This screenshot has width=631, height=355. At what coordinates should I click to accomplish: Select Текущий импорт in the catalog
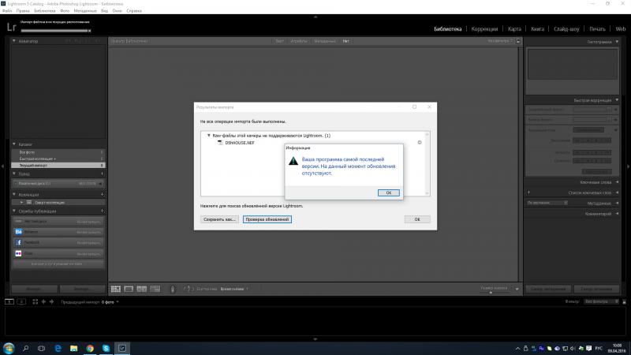tap(58, 166)
